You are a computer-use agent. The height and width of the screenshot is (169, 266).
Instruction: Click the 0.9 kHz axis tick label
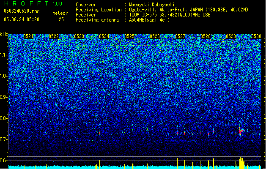[x=3, y=97]
